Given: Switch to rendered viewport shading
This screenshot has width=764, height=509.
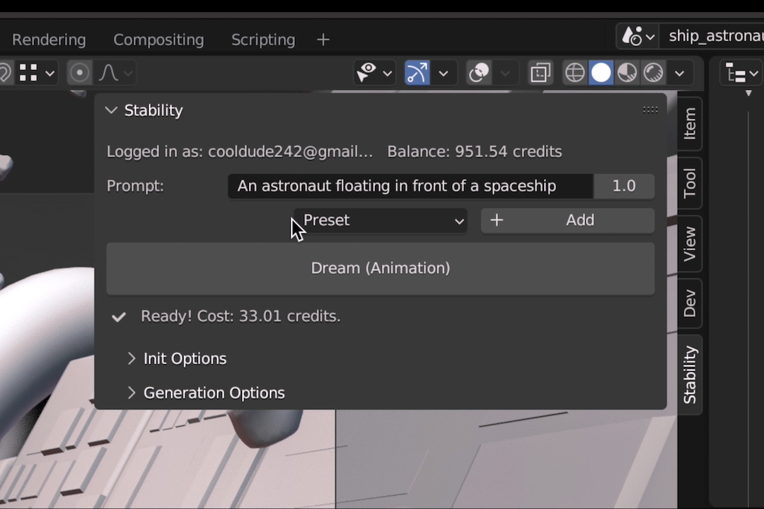Looking at the screenshot, I should [x=654, y=73].
